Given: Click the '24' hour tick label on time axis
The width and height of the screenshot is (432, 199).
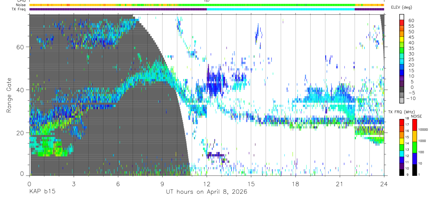Looking at the screenshot, I should 384,184.
